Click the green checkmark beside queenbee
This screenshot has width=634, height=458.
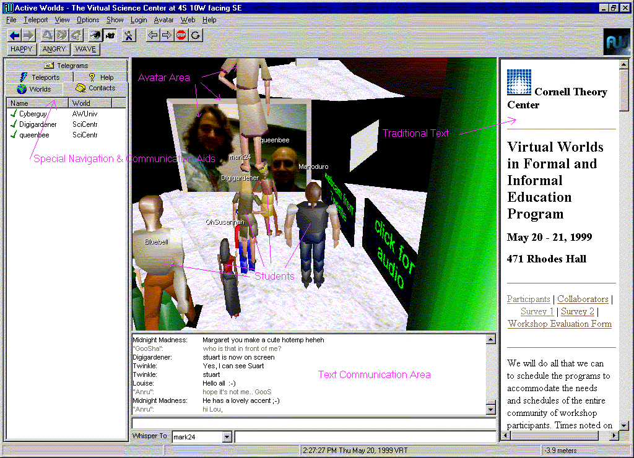[14, 134]
